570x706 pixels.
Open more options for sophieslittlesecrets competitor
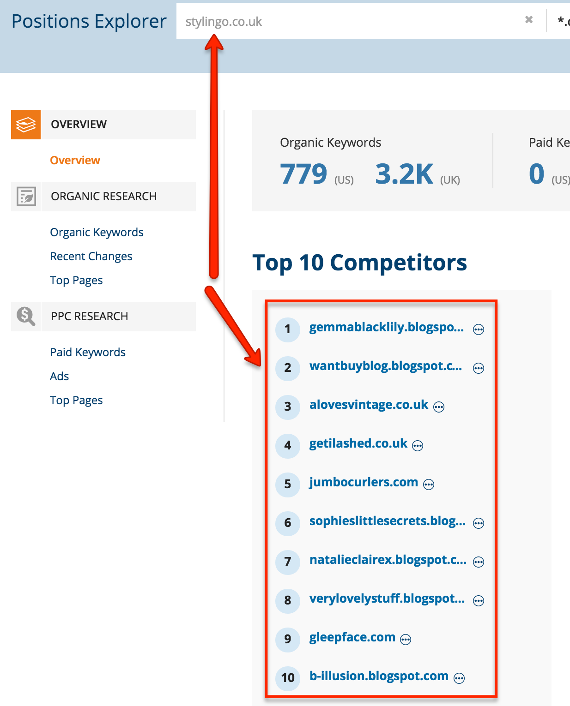pyautogui.click(x=479, y=523)
